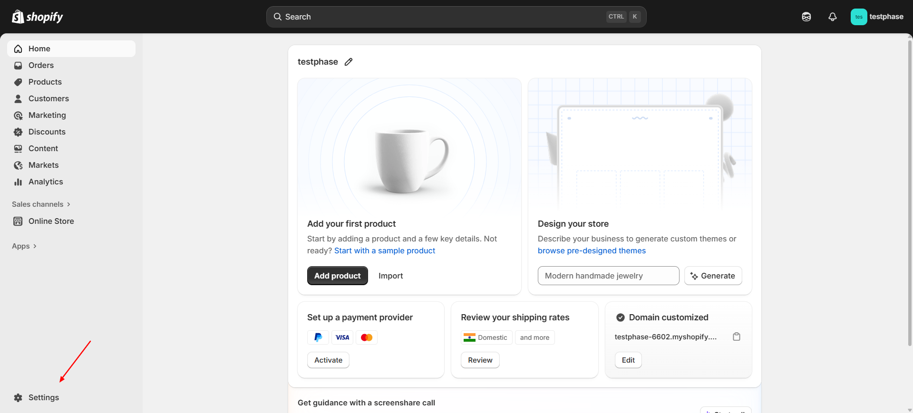This screenshot has width=913, height=413.
Task: Click the Add your first product heading
Action: [351, 224]
